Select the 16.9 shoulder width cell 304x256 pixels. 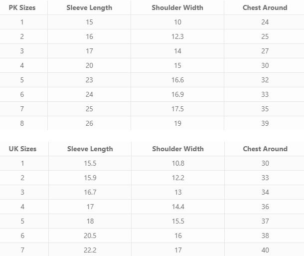coord(177,94)
